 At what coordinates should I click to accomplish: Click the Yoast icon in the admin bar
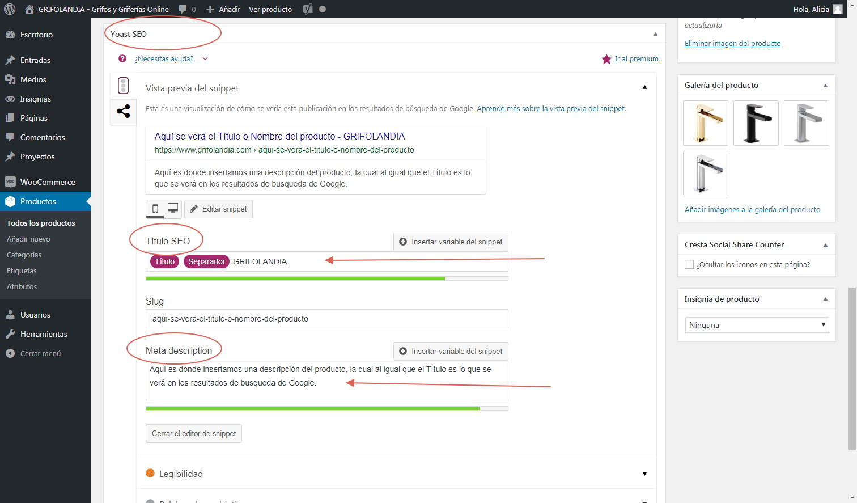(308, 9)
